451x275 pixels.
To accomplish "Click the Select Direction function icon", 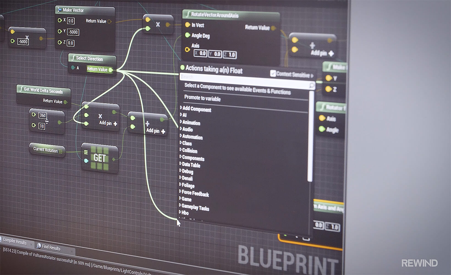I will pos(73,57).
